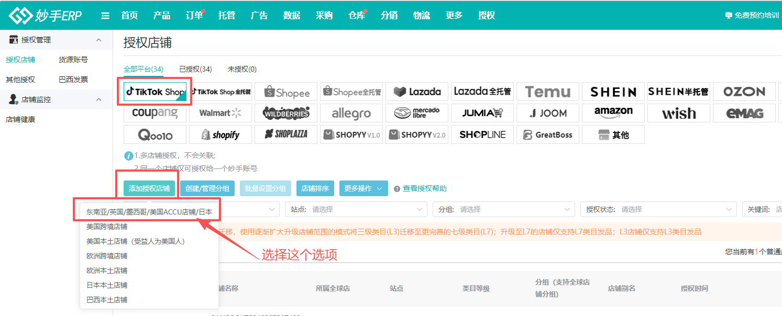Select the Walmart platform tile
782x316 pixels.
pos(221,113)
